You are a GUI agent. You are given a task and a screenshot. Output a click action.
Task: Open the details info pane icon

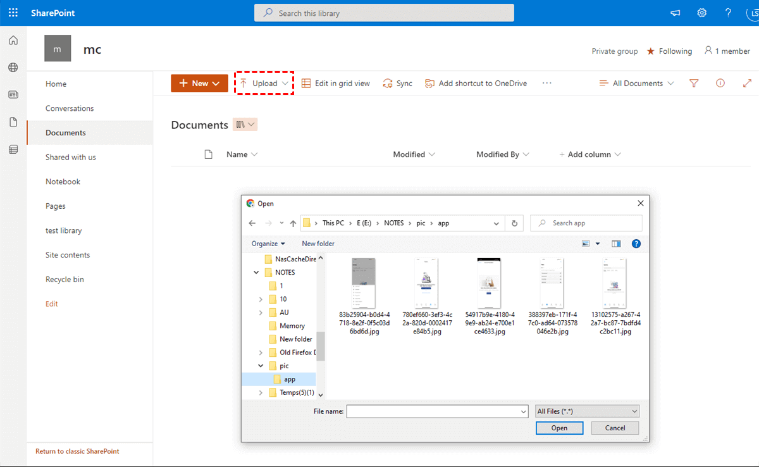(x=720, y=84)
